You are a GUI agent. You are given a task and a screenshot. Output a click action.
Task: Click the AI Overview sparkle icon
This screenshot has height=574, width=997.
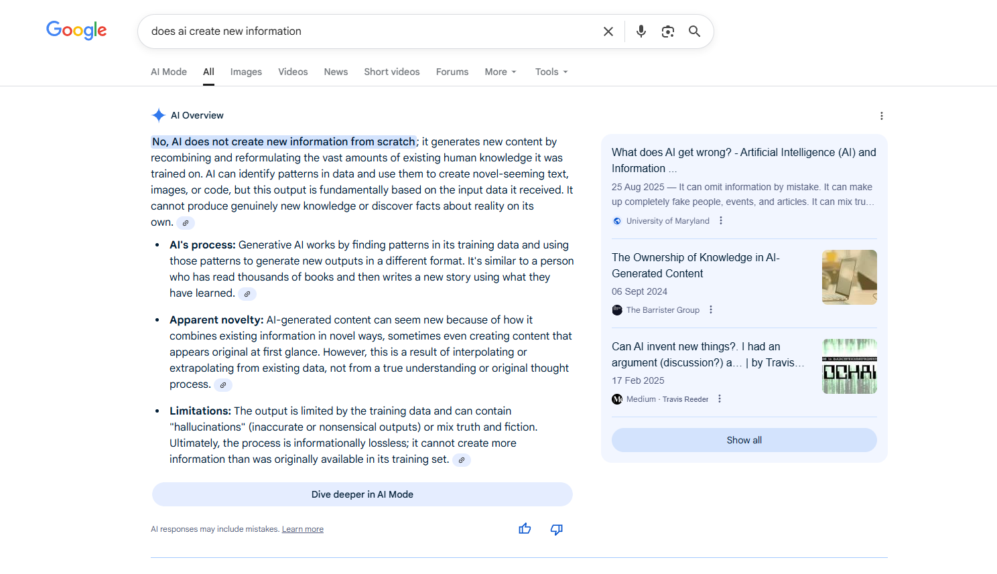point(158,115)
